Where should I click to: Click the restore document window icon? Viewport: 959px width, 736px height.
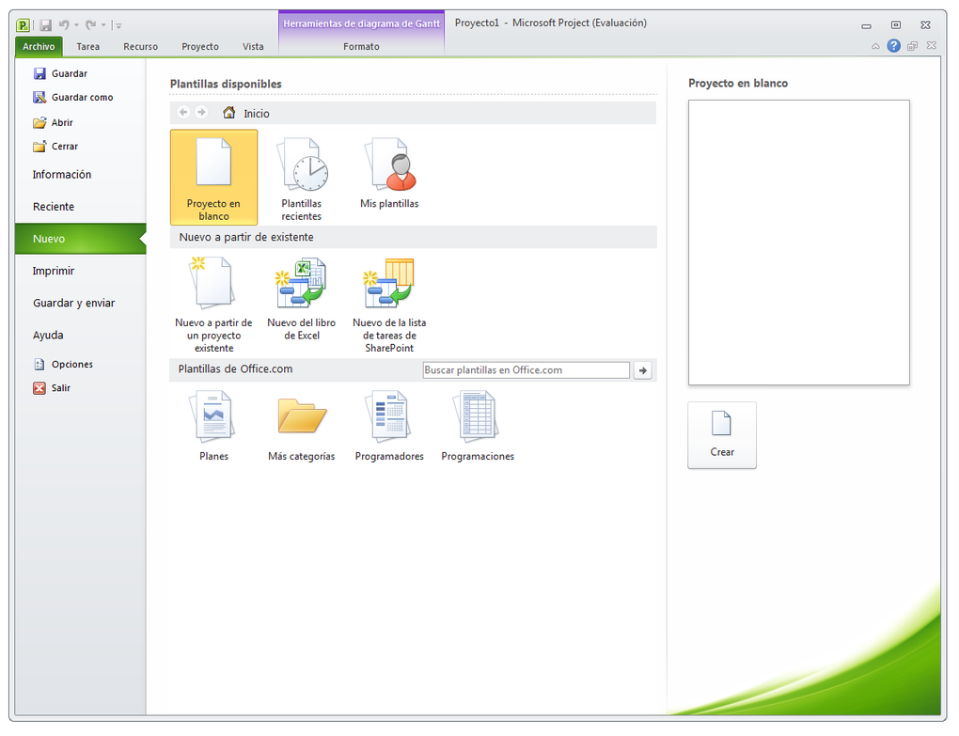coord(913,46)
